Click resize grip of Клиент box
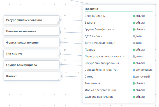 tap(59, 79)
